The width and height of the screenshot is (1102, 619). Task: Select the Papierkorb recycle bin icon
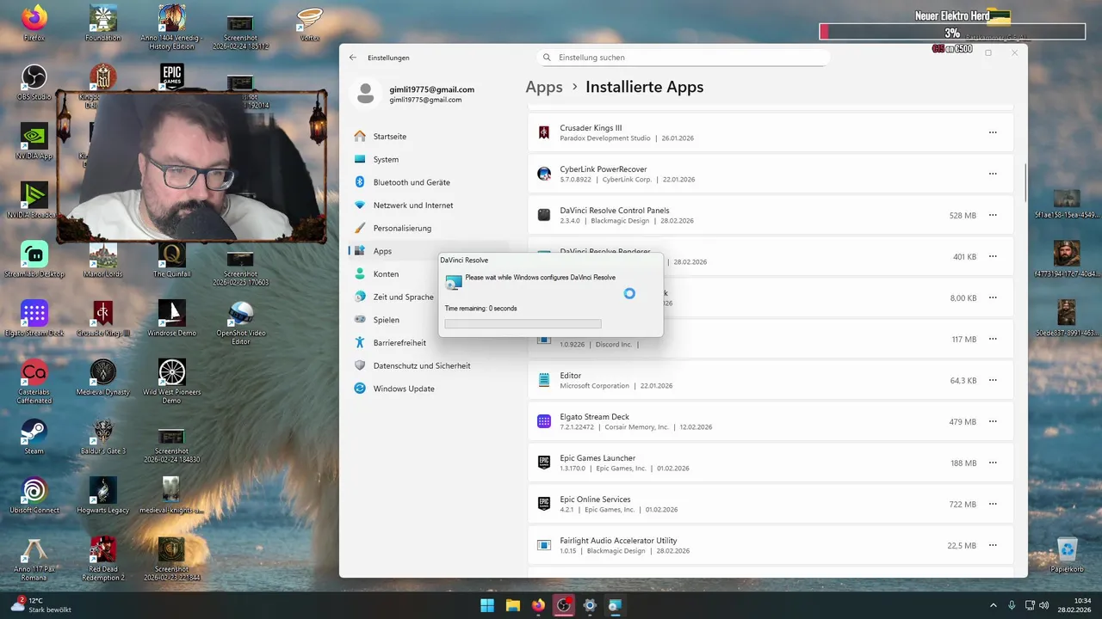[1068, 554]
